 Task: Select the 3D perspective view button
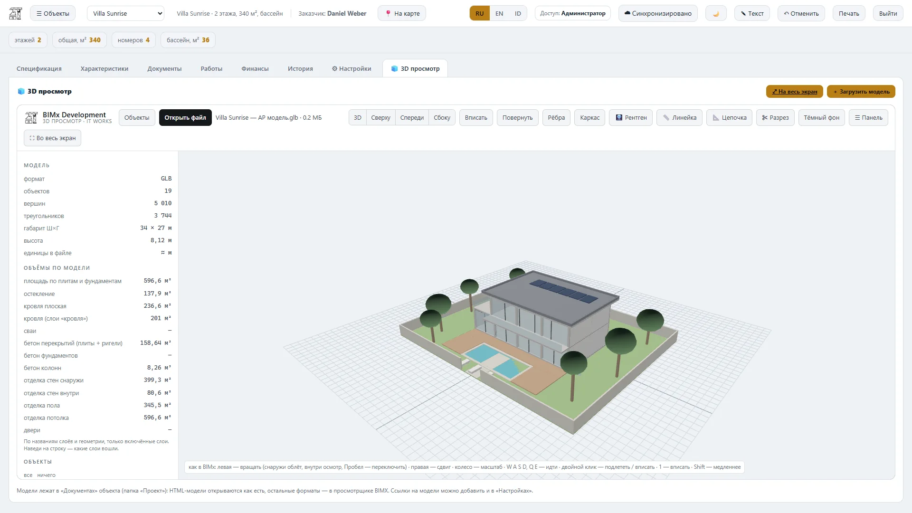point(358,118)
